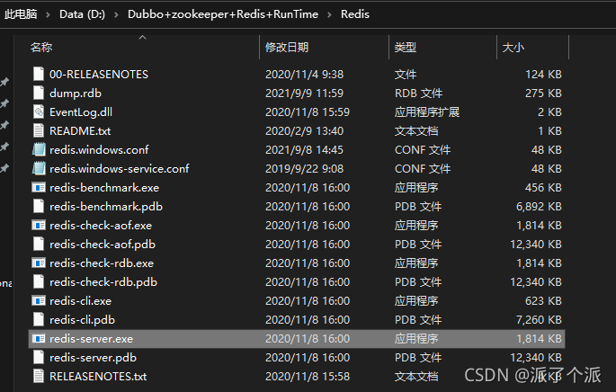Click the README.txt document icon
This screenshot has width=616, height=392.
[x=39, y=130]
